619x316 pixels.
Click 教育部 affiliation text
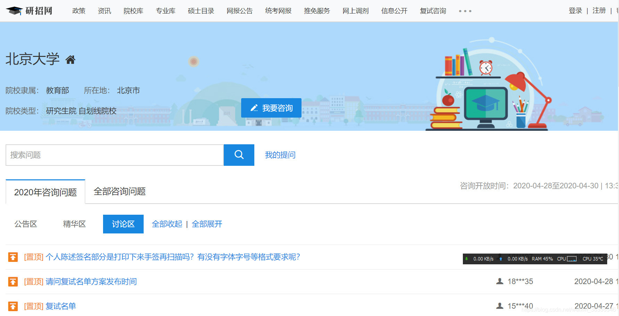coord(58,91)
